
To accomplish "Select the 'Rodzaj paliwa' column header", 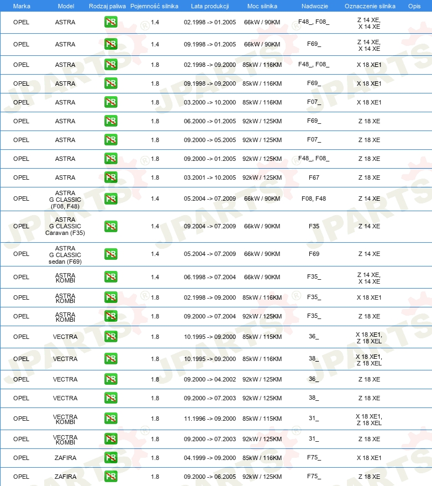I will pos(108,6).
